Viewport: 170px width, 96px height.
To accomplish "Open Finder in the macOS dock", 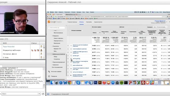I will (x=52, y=83).
